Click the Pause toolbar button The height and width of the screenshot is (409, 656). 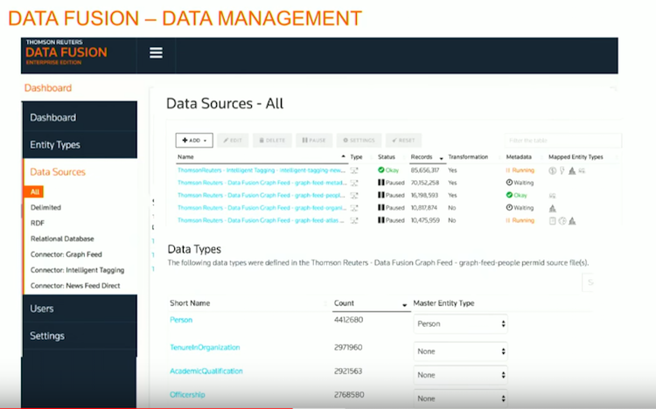coord(314,141)
